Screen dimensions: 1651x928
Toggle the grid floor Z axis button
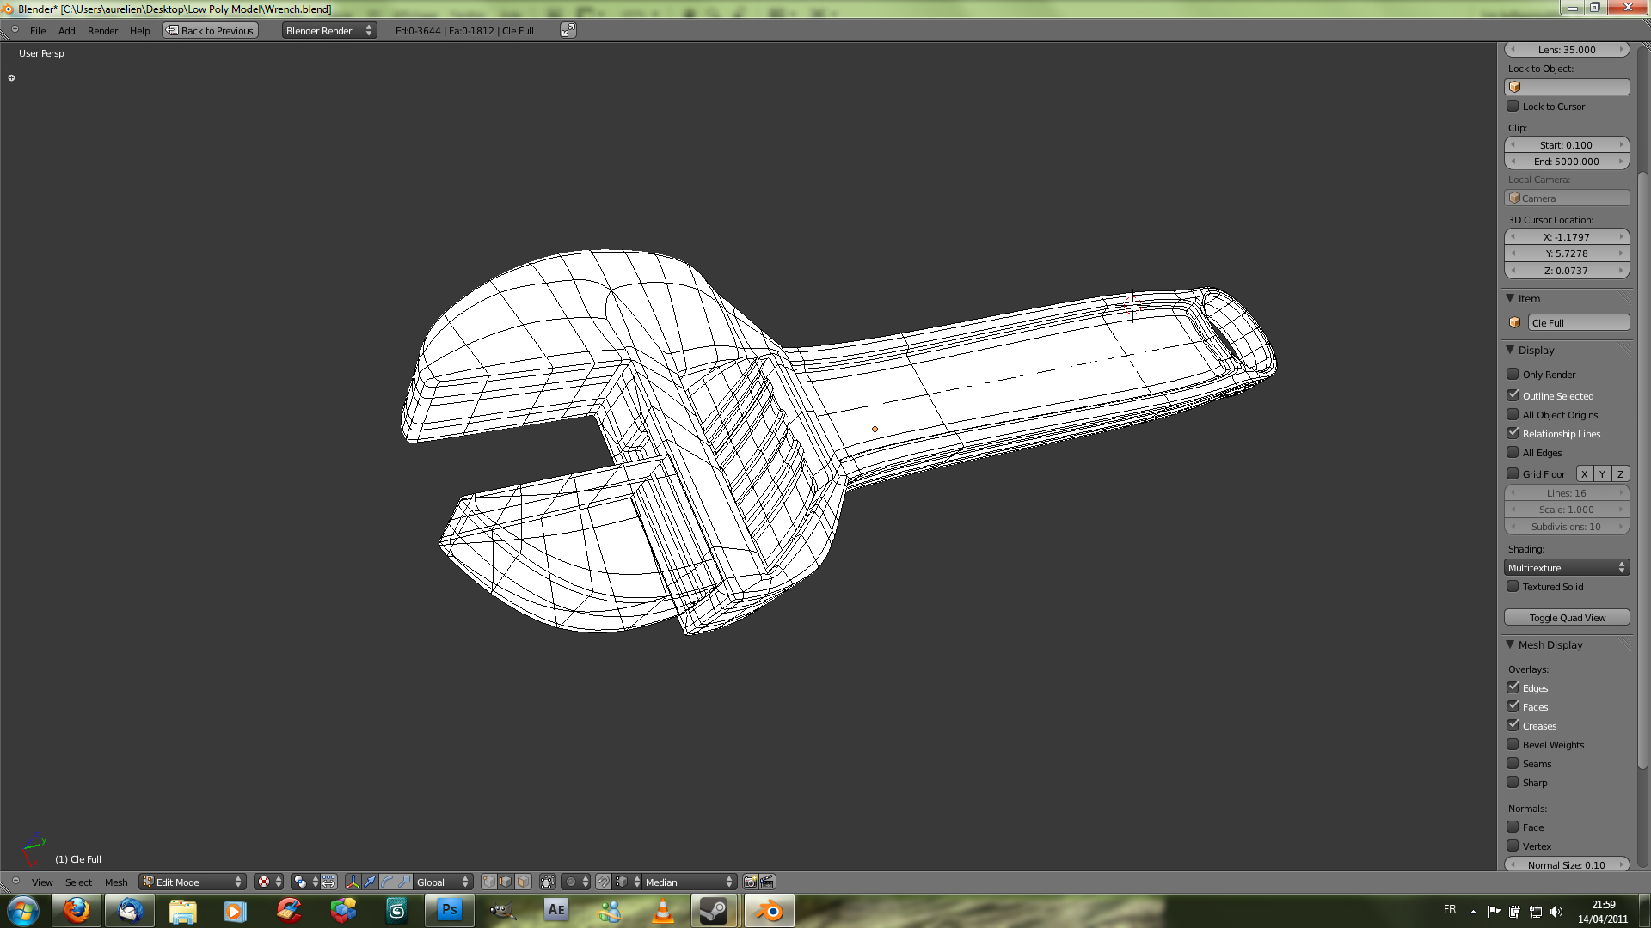[x=1620, y=473]
